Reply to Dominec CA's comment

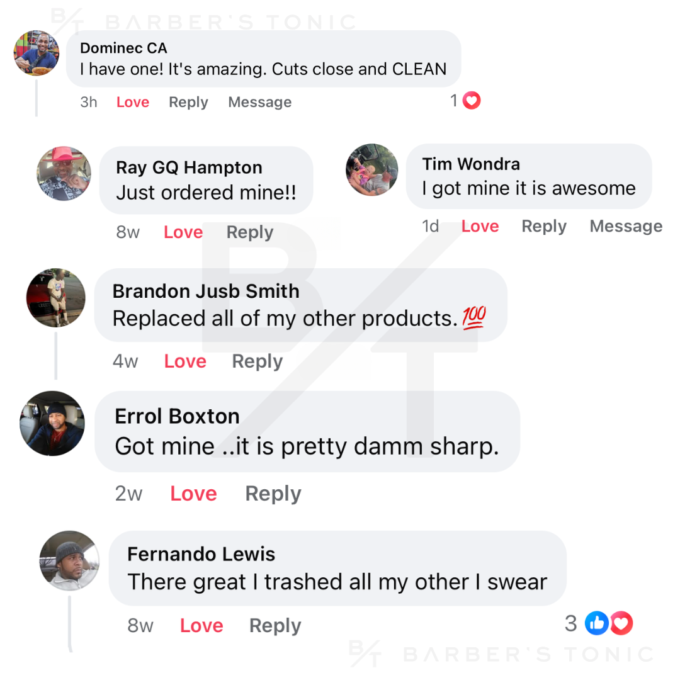click(x=188, y=102)
